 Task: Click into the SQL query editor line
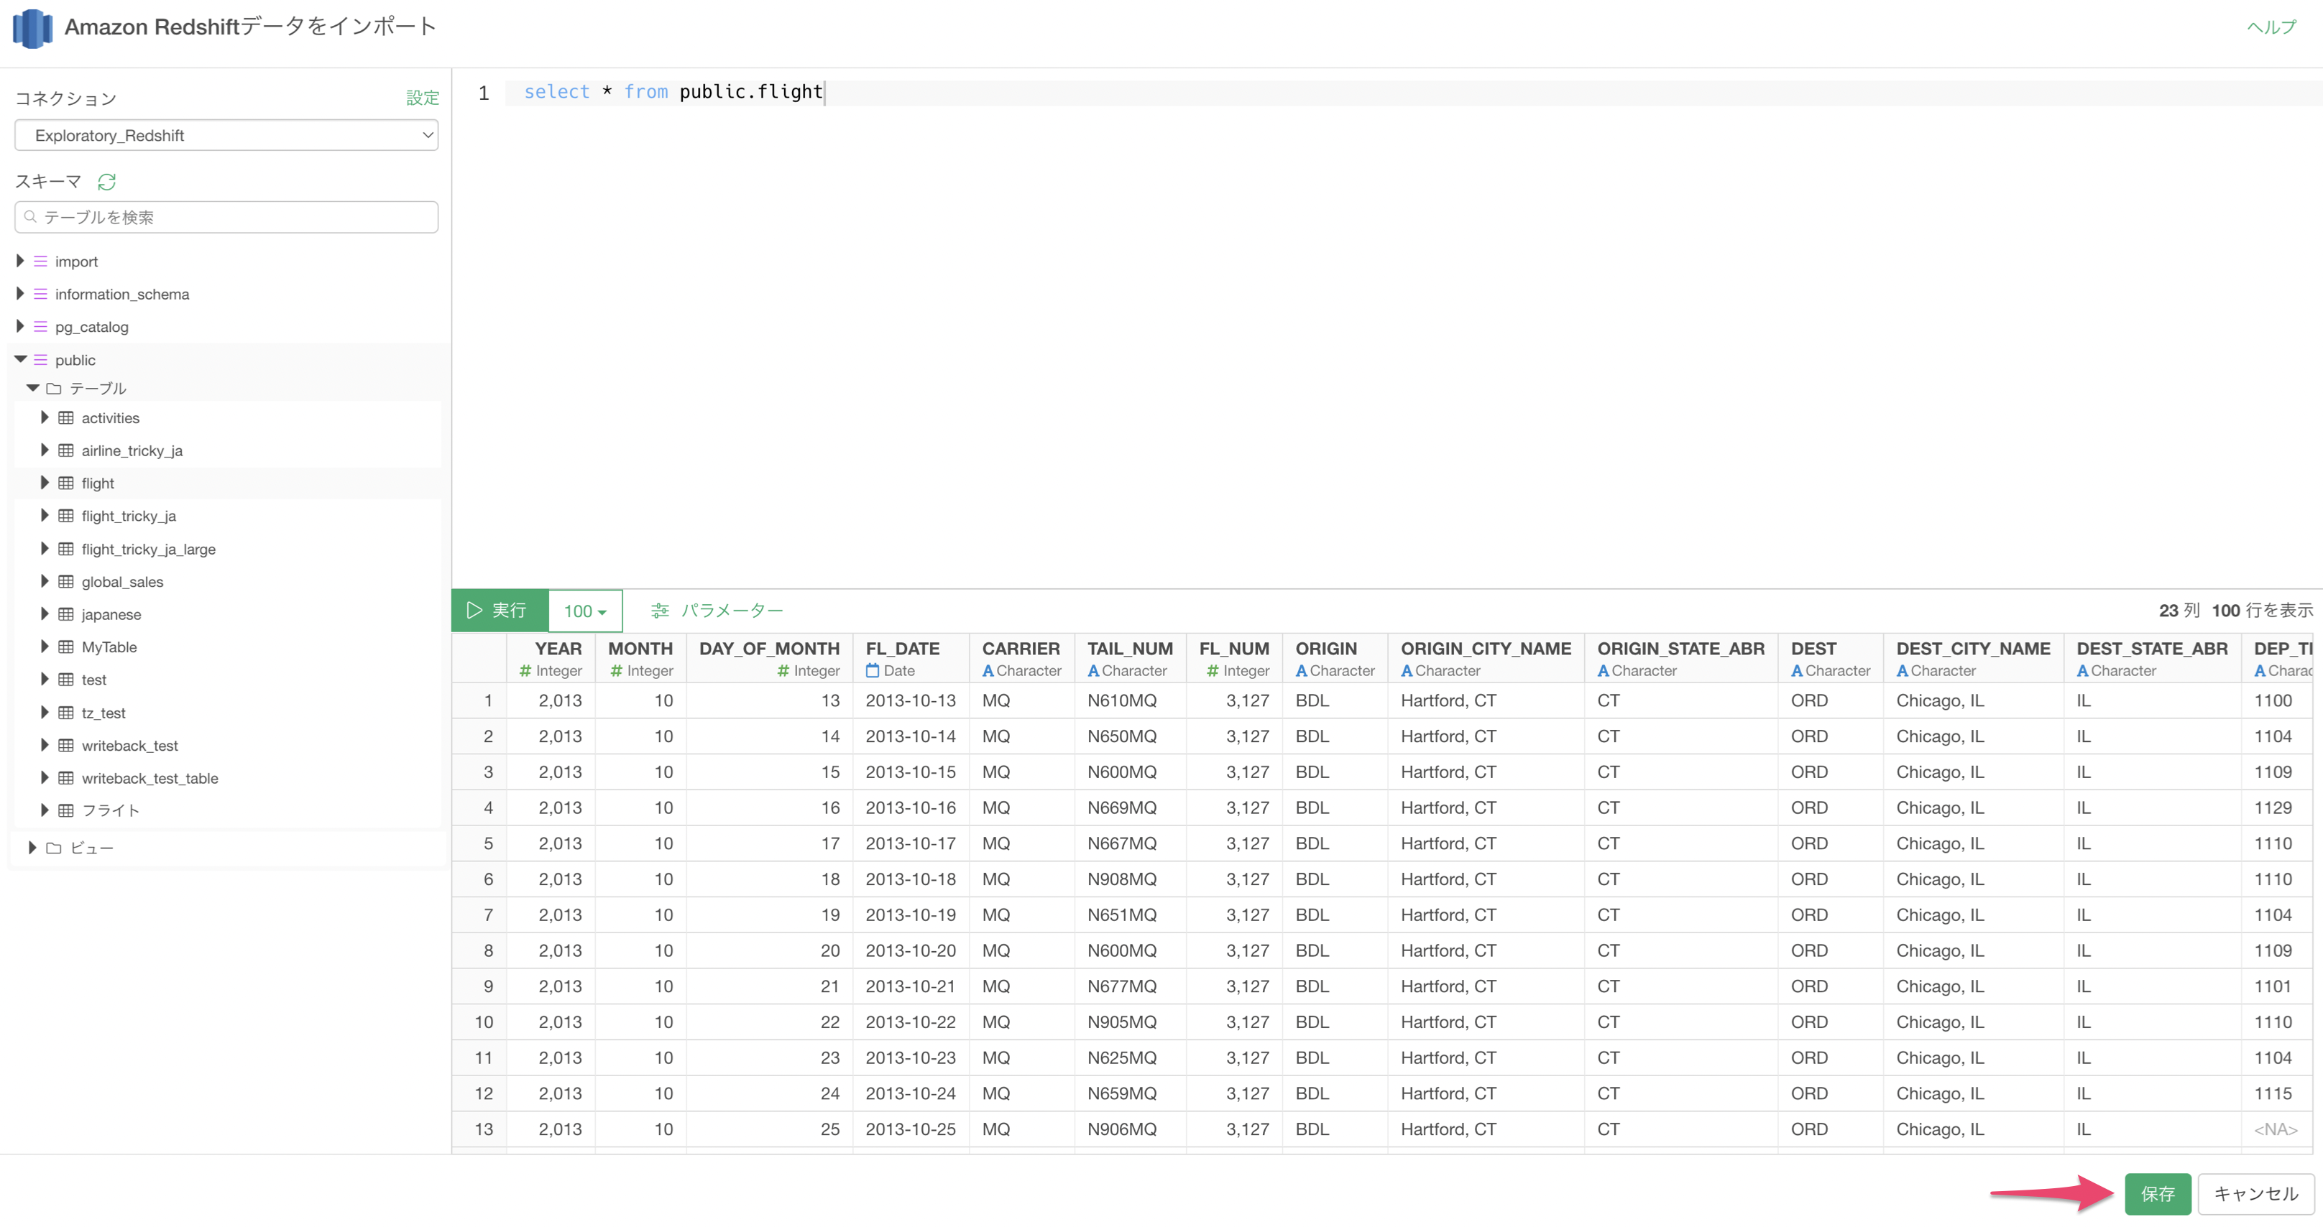[1413, 92]
